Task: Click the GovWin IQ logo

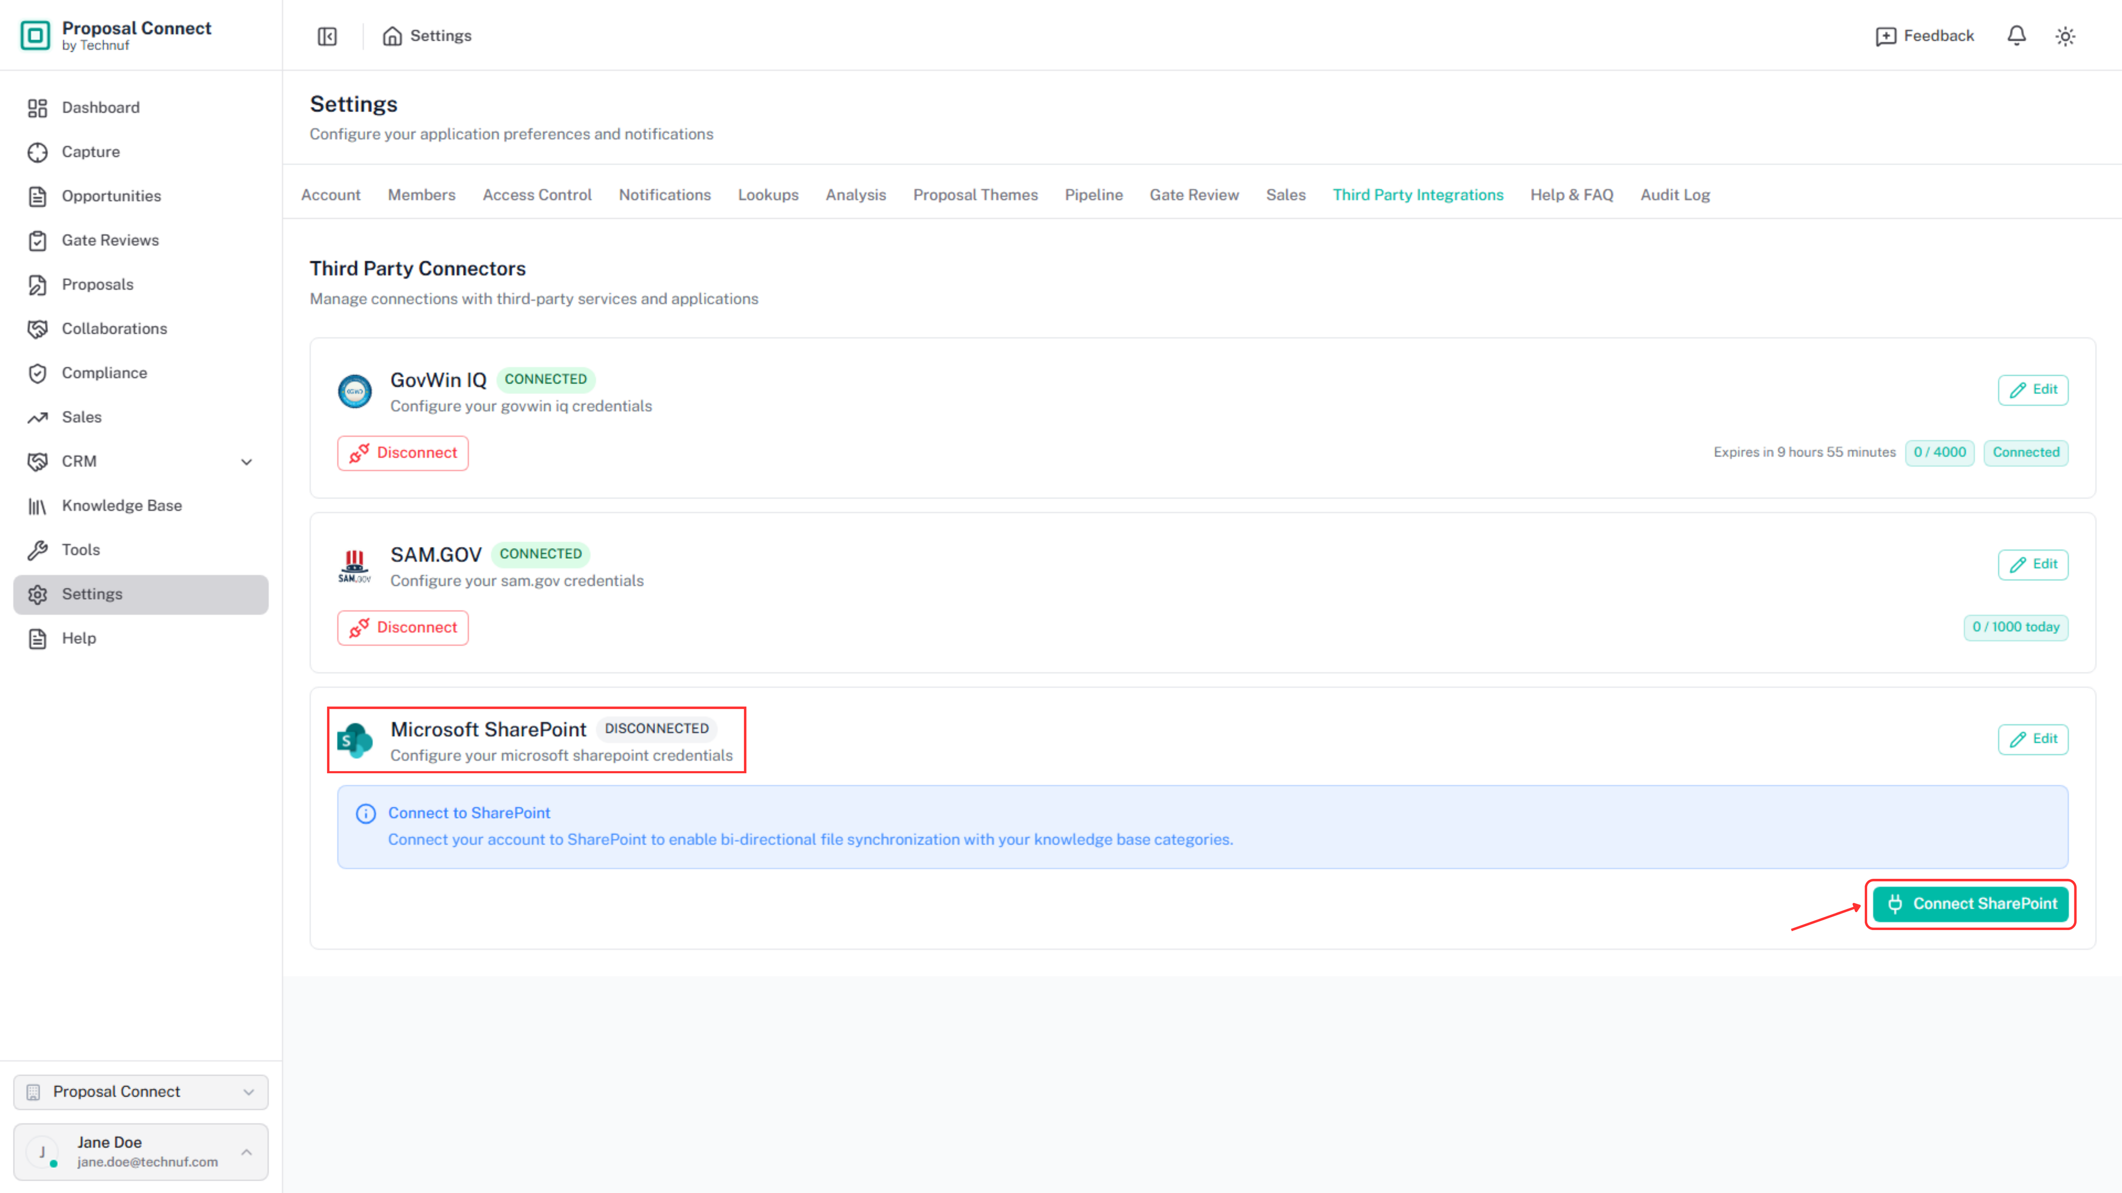Action: pyautogui.click(x=355, y=391)
